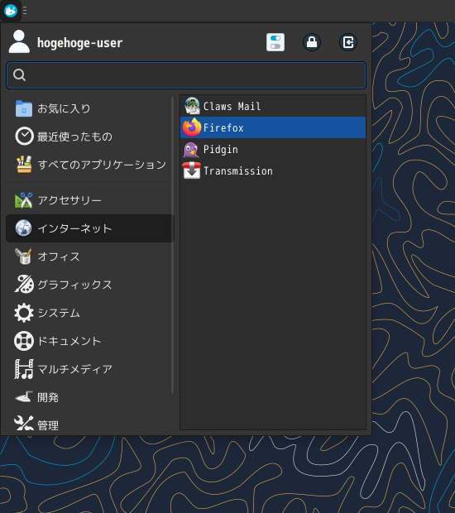Open the システム category
This screenshot has height=513, width=455.
89,313
